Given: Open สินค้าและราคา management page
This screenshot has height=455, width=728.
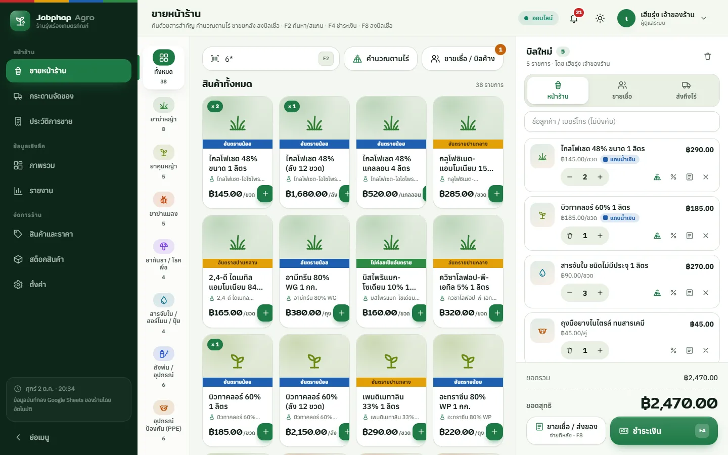Looking at the screenshot, I should (x=69, y=234).
